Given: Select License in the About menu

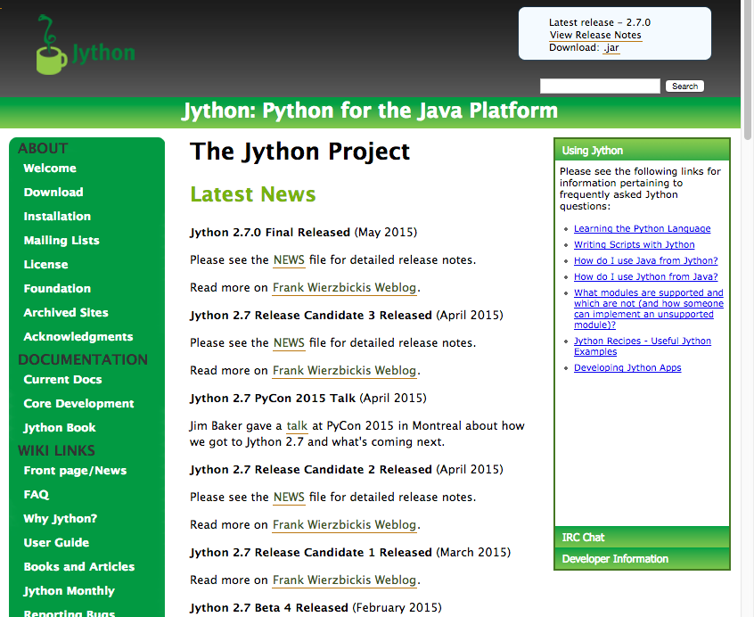Looking at the screenshot, I should tap(45, 265).
